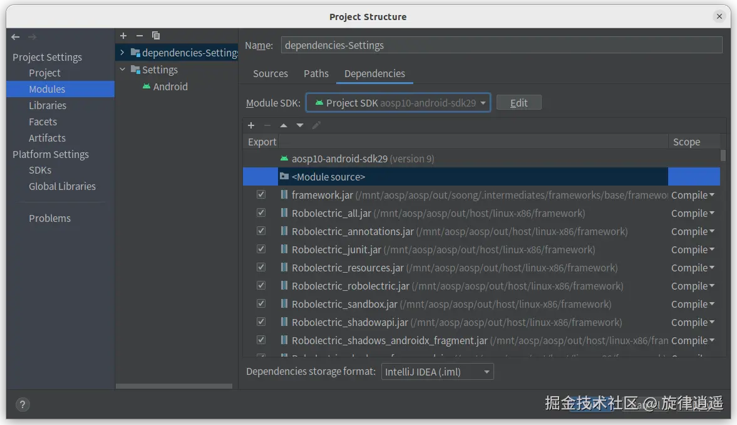Click the remove module minus icon
The image size is (737, 425).
point(140,36)
